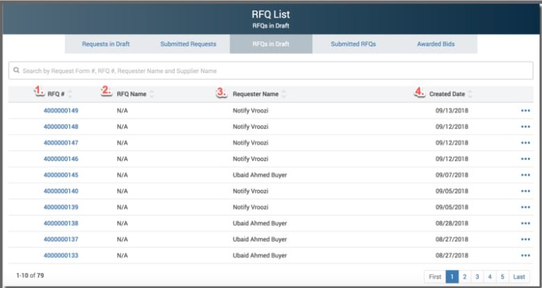This screenshot has height=288, width=542.
Task: Open the three-dot menu for RFQ 4000000147
Action: pos(525,143)
